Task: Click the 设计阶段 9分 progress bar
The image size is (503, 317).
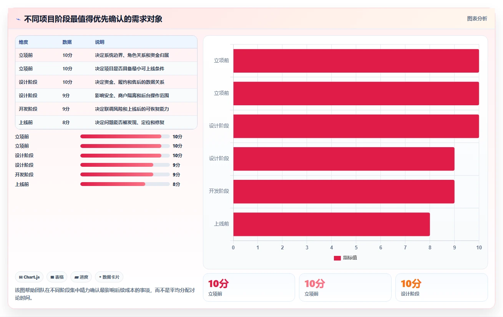Action: pyautogui.click(x=125, y=165)
